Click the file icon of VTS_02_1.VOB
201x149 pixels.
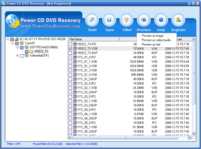click(75, 88)
